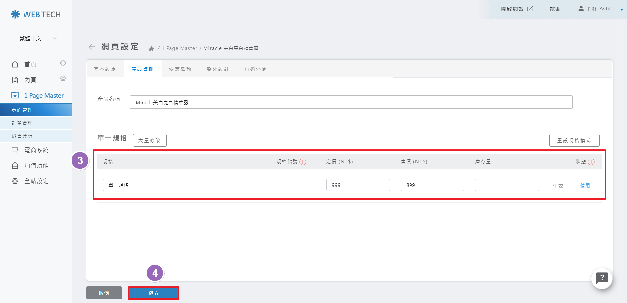Image resolution: width=627 pixels, height=303 pixels.
Task: Toggle the 生效 checkbox
Action: [x=546, y=186]
